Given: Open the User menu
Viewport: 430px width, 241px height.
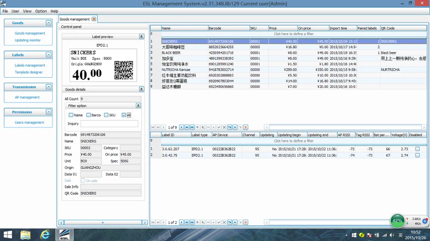Looking at the screenshot, I should [15, 11].
